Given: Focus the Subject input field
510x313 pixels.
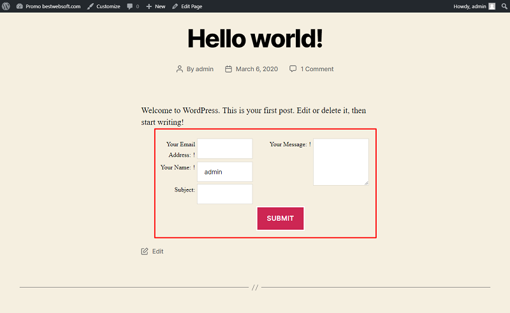Looking at the screenshot, I should click(x=225, y=194).
